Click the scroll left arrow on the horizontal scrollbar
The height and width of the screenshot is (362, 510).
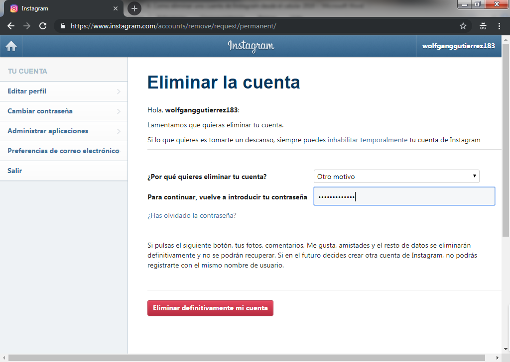coord(4,358)
